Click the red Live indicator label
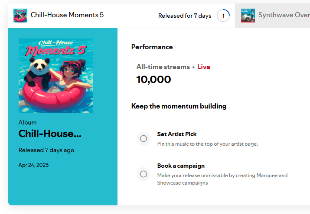The width and height of the screenshot is (310, 214). pyautogui.click(x=204, y=67)
